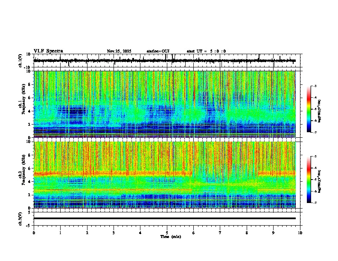The image size is (338, 261).
Task: Click time axis tick label '6'
Action: click(x=194, y=233)
